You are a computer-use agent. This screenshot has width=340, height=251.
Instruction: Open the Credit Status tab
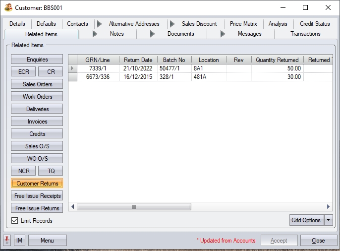(315, 23)
